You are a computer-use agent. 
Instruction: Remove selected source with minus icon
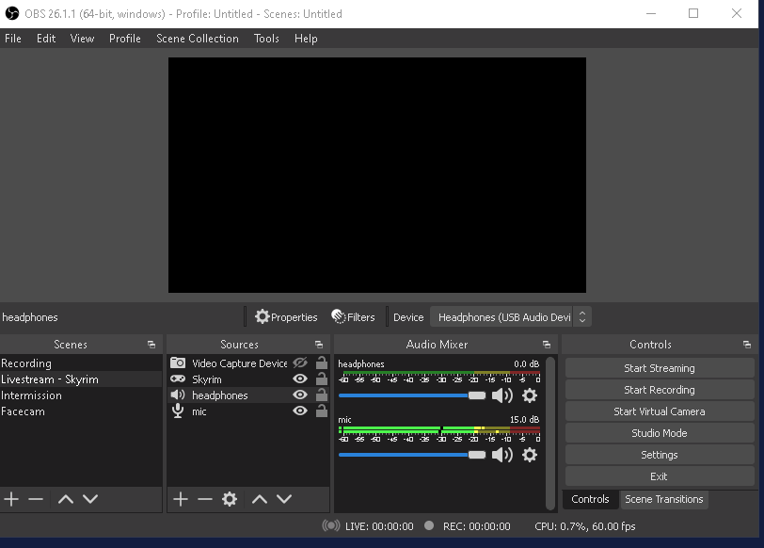(205, 499)
